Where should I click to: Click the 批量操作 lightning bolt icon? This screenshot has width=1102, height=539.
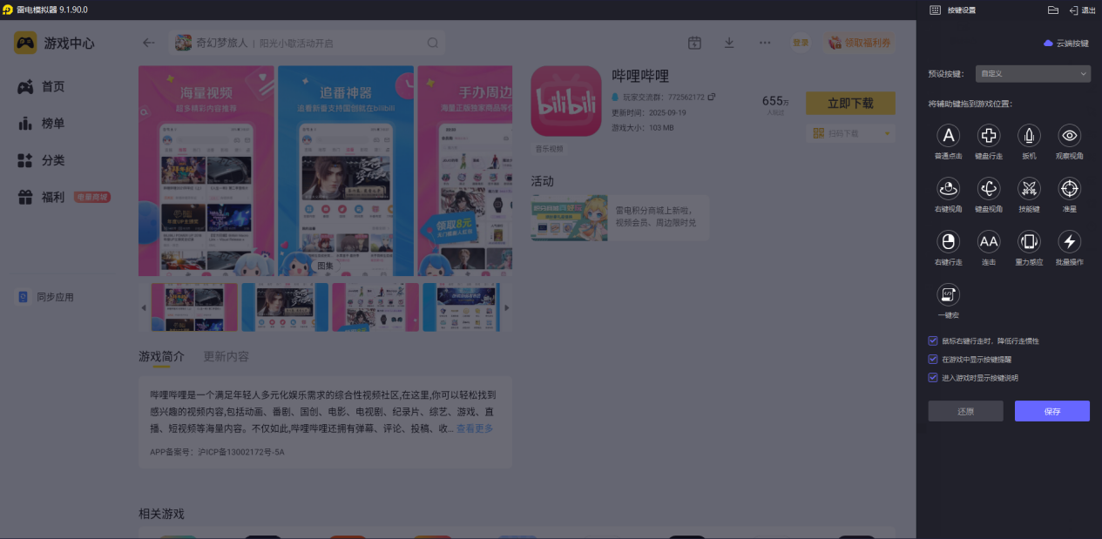click(1069, 243)
